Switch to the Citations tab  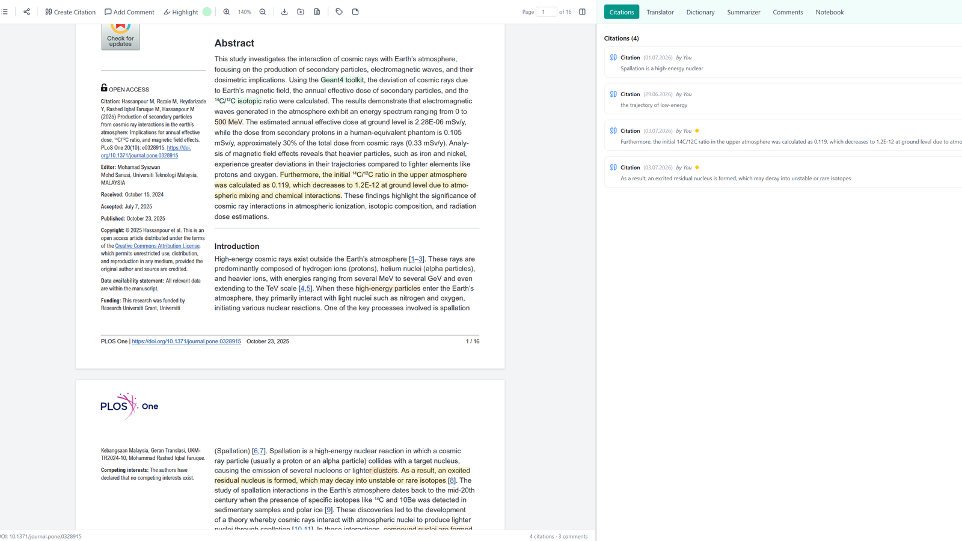tap(622, 12)
